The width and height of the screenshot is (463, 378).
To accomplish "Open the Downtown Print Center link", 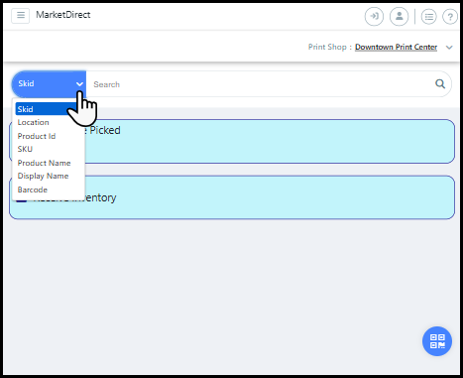I will [396, 47].
